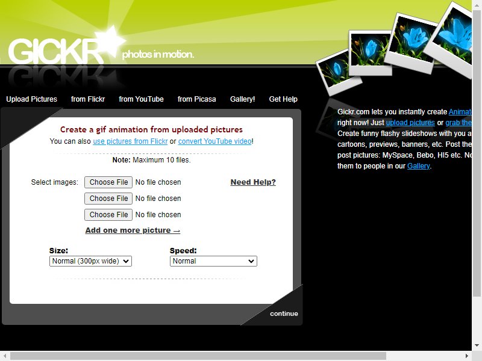Follow the 'convert YouTube video' link
482x361 pixels.
215,141
